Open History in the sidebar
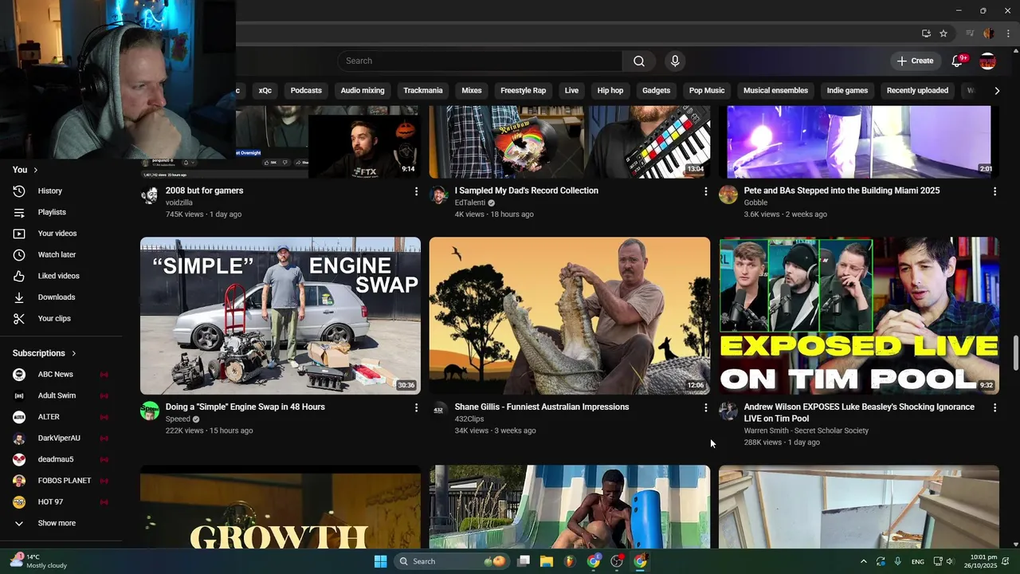 (61, 191)
